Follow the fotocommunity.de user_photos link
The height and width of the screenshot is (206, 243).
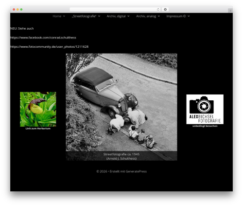coord(50,47)
